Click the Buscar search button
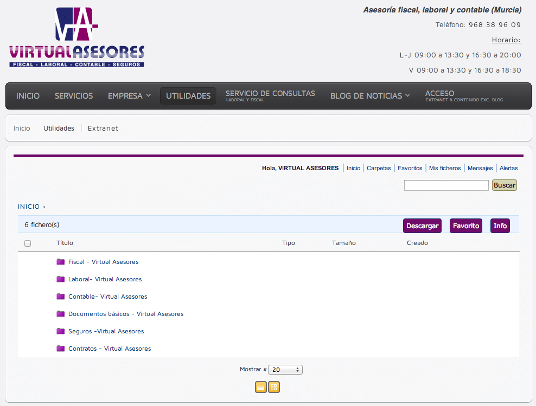This screenshot has width=536, height=406. (x=504, y=185)
